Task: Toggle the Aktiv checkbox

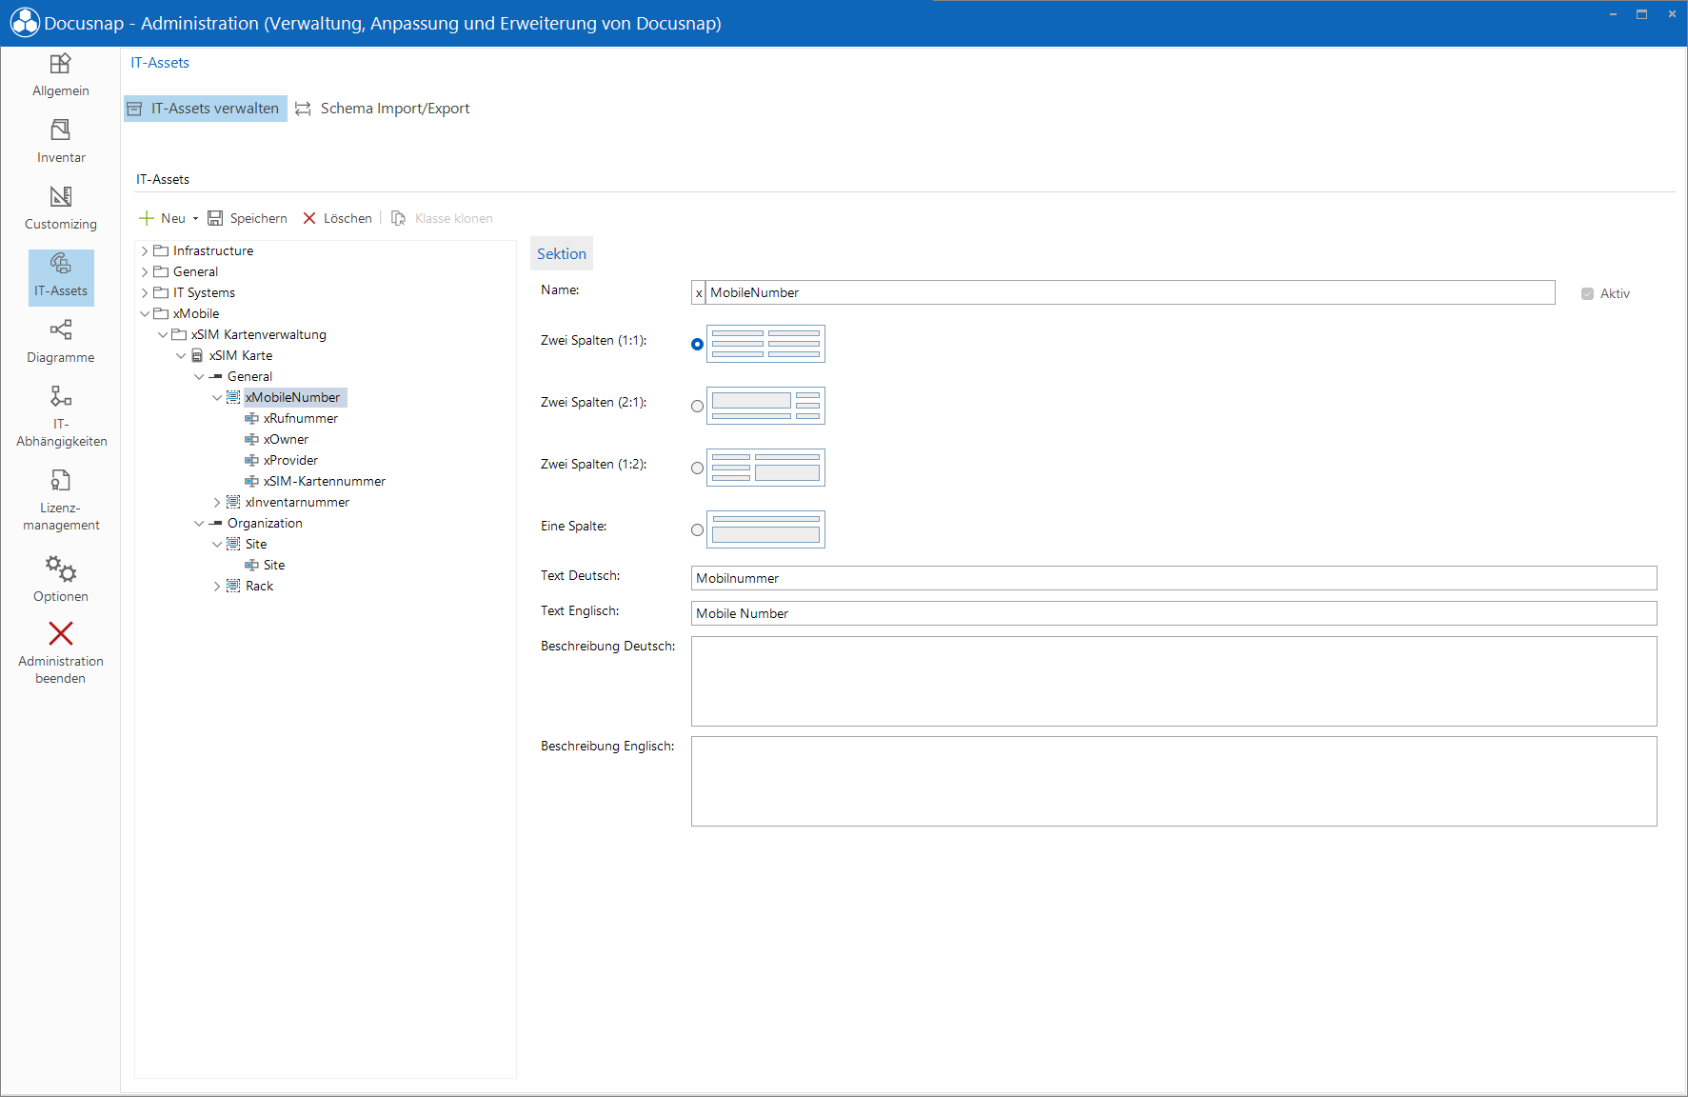Action: coord(1587,293)
